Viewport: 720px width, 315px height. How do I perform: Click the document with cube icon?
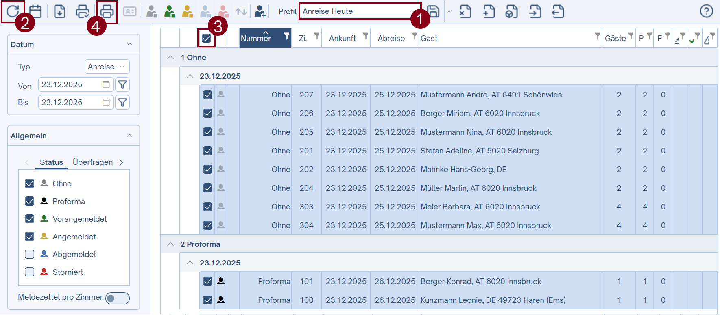[x=512, y=11]
